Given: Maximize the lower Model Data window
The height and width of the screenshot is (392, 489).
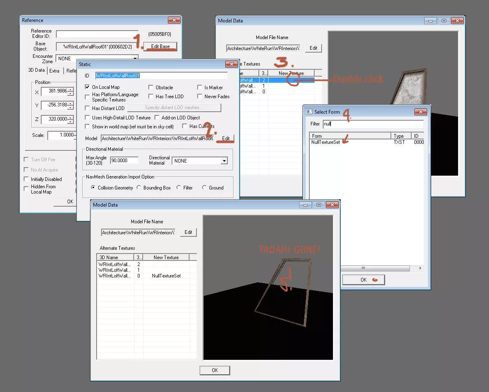Looking at the screenshot, I should pos(319,205).
